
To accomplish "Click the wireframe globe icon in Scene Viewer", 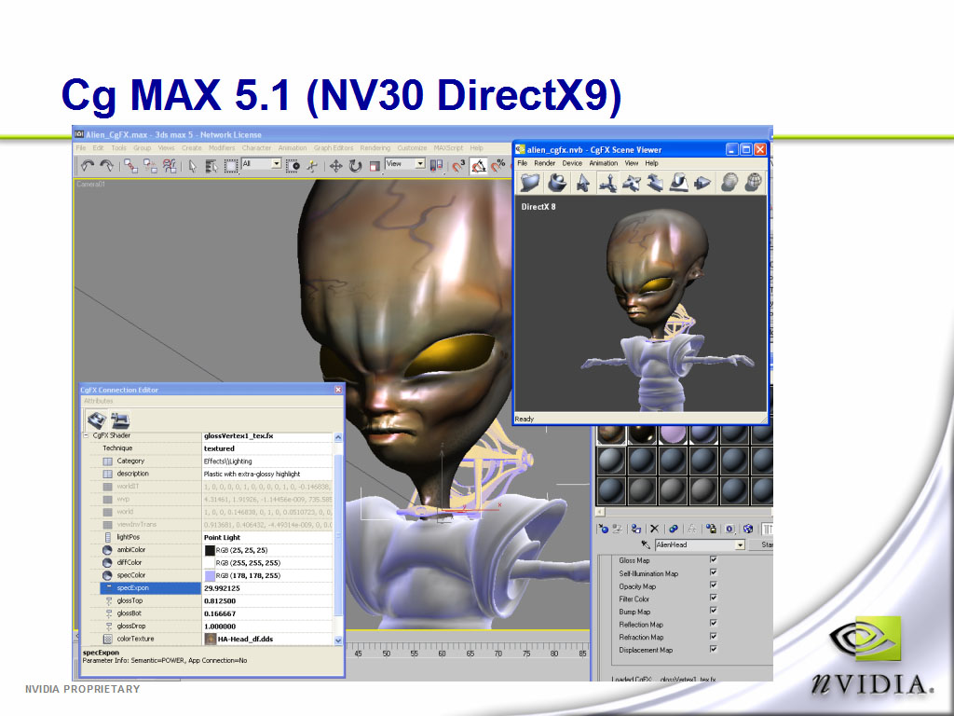I will click(753, 183).
